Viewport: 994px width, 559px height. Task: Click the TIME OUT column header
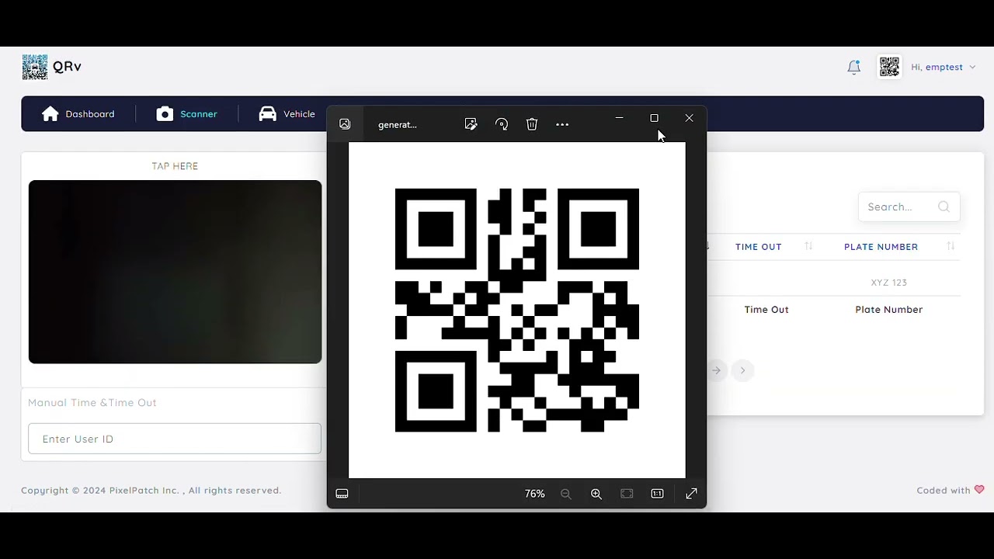(x=759, y=247)
